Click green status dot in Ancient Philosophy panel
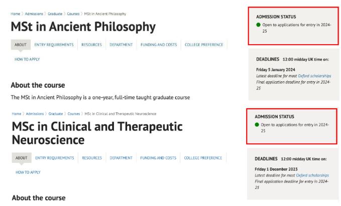 258,25
